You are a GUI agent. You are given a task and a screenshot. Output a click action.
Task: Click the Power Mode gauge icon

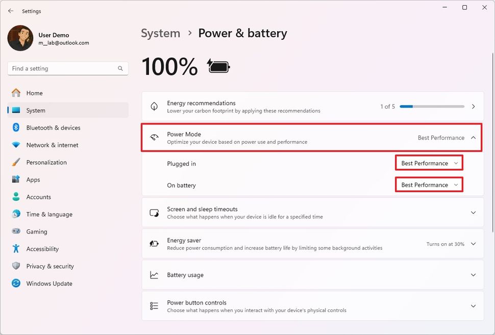coord(154,138)
